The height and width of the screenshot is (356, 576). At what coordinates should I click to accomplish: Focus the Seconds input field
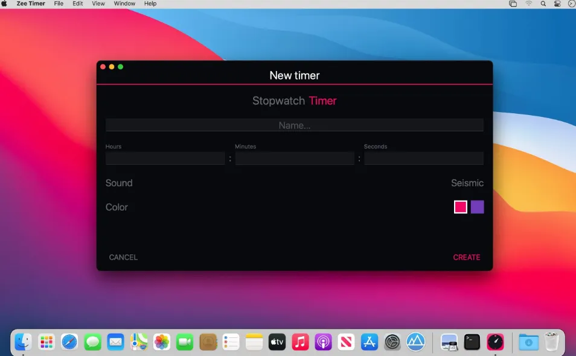424,158
